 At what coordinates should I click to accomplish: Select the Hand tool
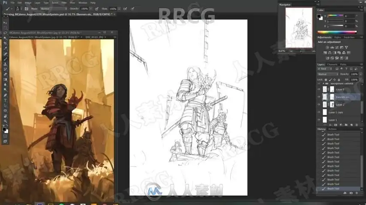tap(5, 116)
